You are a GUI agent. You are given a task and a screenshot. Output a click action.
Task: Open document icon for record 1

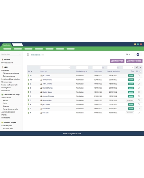[28, 113]
